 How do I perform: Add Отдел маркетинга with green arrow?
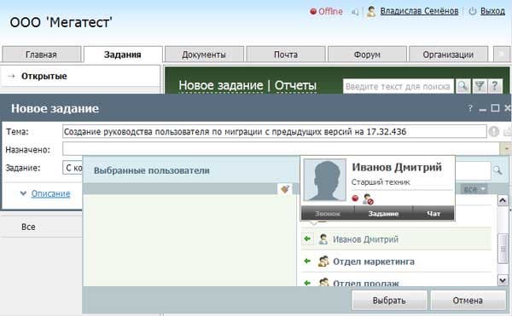[307, 261]
